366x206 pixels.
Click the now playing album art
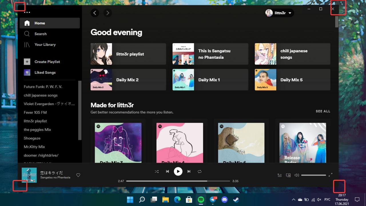coord(29,175)
